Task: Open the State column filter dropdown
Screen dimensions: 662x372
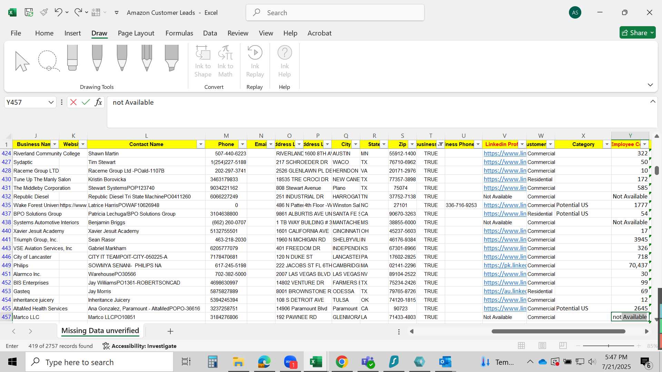Action: tap(384, 144)
